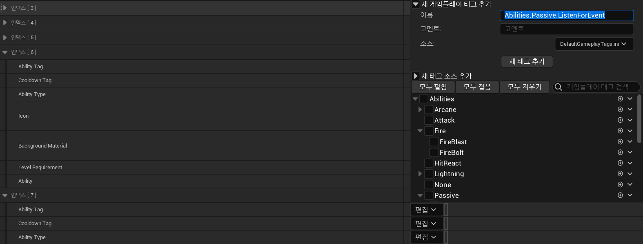Collapse 인덱스 [ 7 ] array element

click(5, 195)
